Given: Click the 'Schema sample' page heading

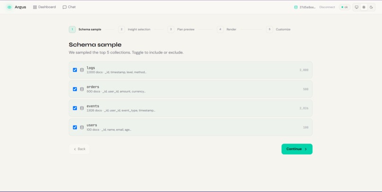Looking at the screenshot, I should (95, 45).
